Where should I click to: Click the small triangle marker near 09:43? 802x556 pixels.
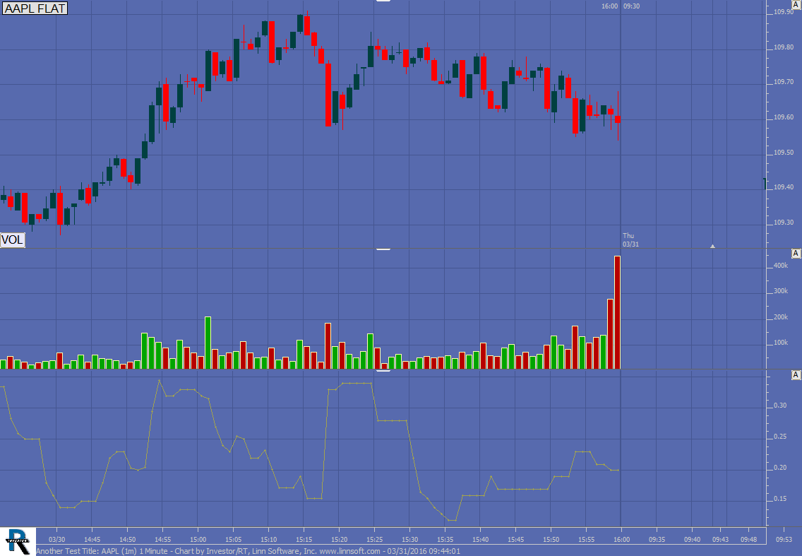pyautogui.click(x=712, y=247)
